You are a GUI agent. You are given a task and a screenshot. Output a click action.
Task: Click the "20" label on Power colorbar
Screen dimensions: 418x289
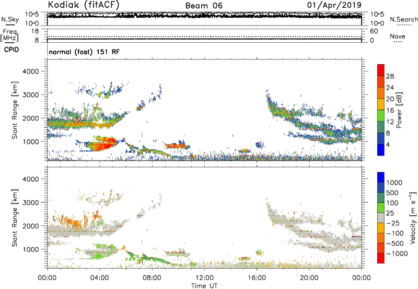(x=390, y=99)
